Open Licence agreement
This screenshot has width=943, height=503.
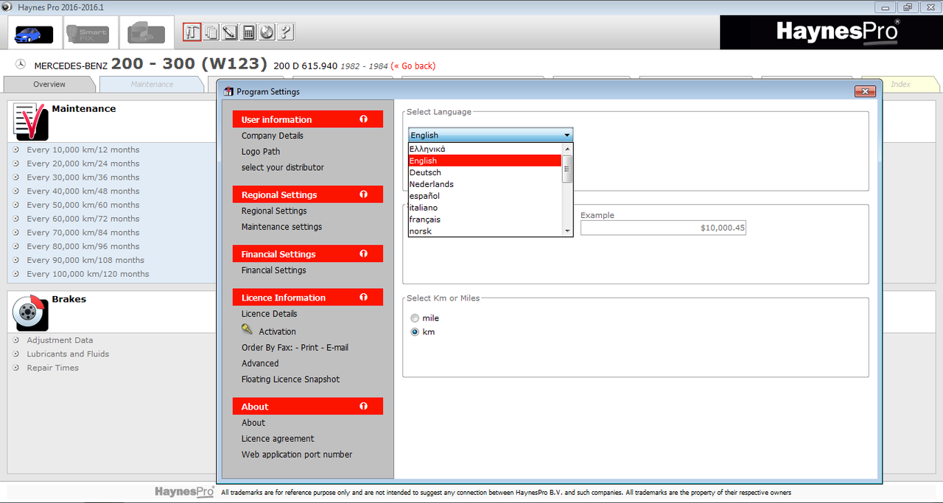(278, 439)
